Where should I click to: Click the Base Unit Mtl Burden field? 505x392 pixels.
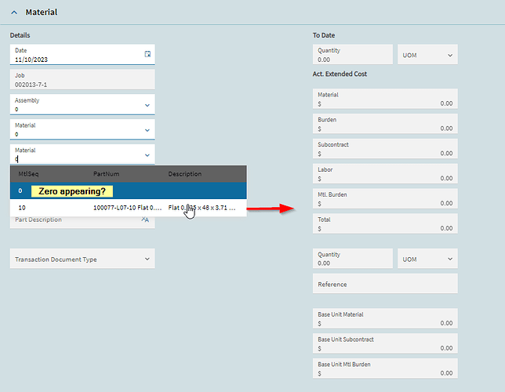[385, 368]
